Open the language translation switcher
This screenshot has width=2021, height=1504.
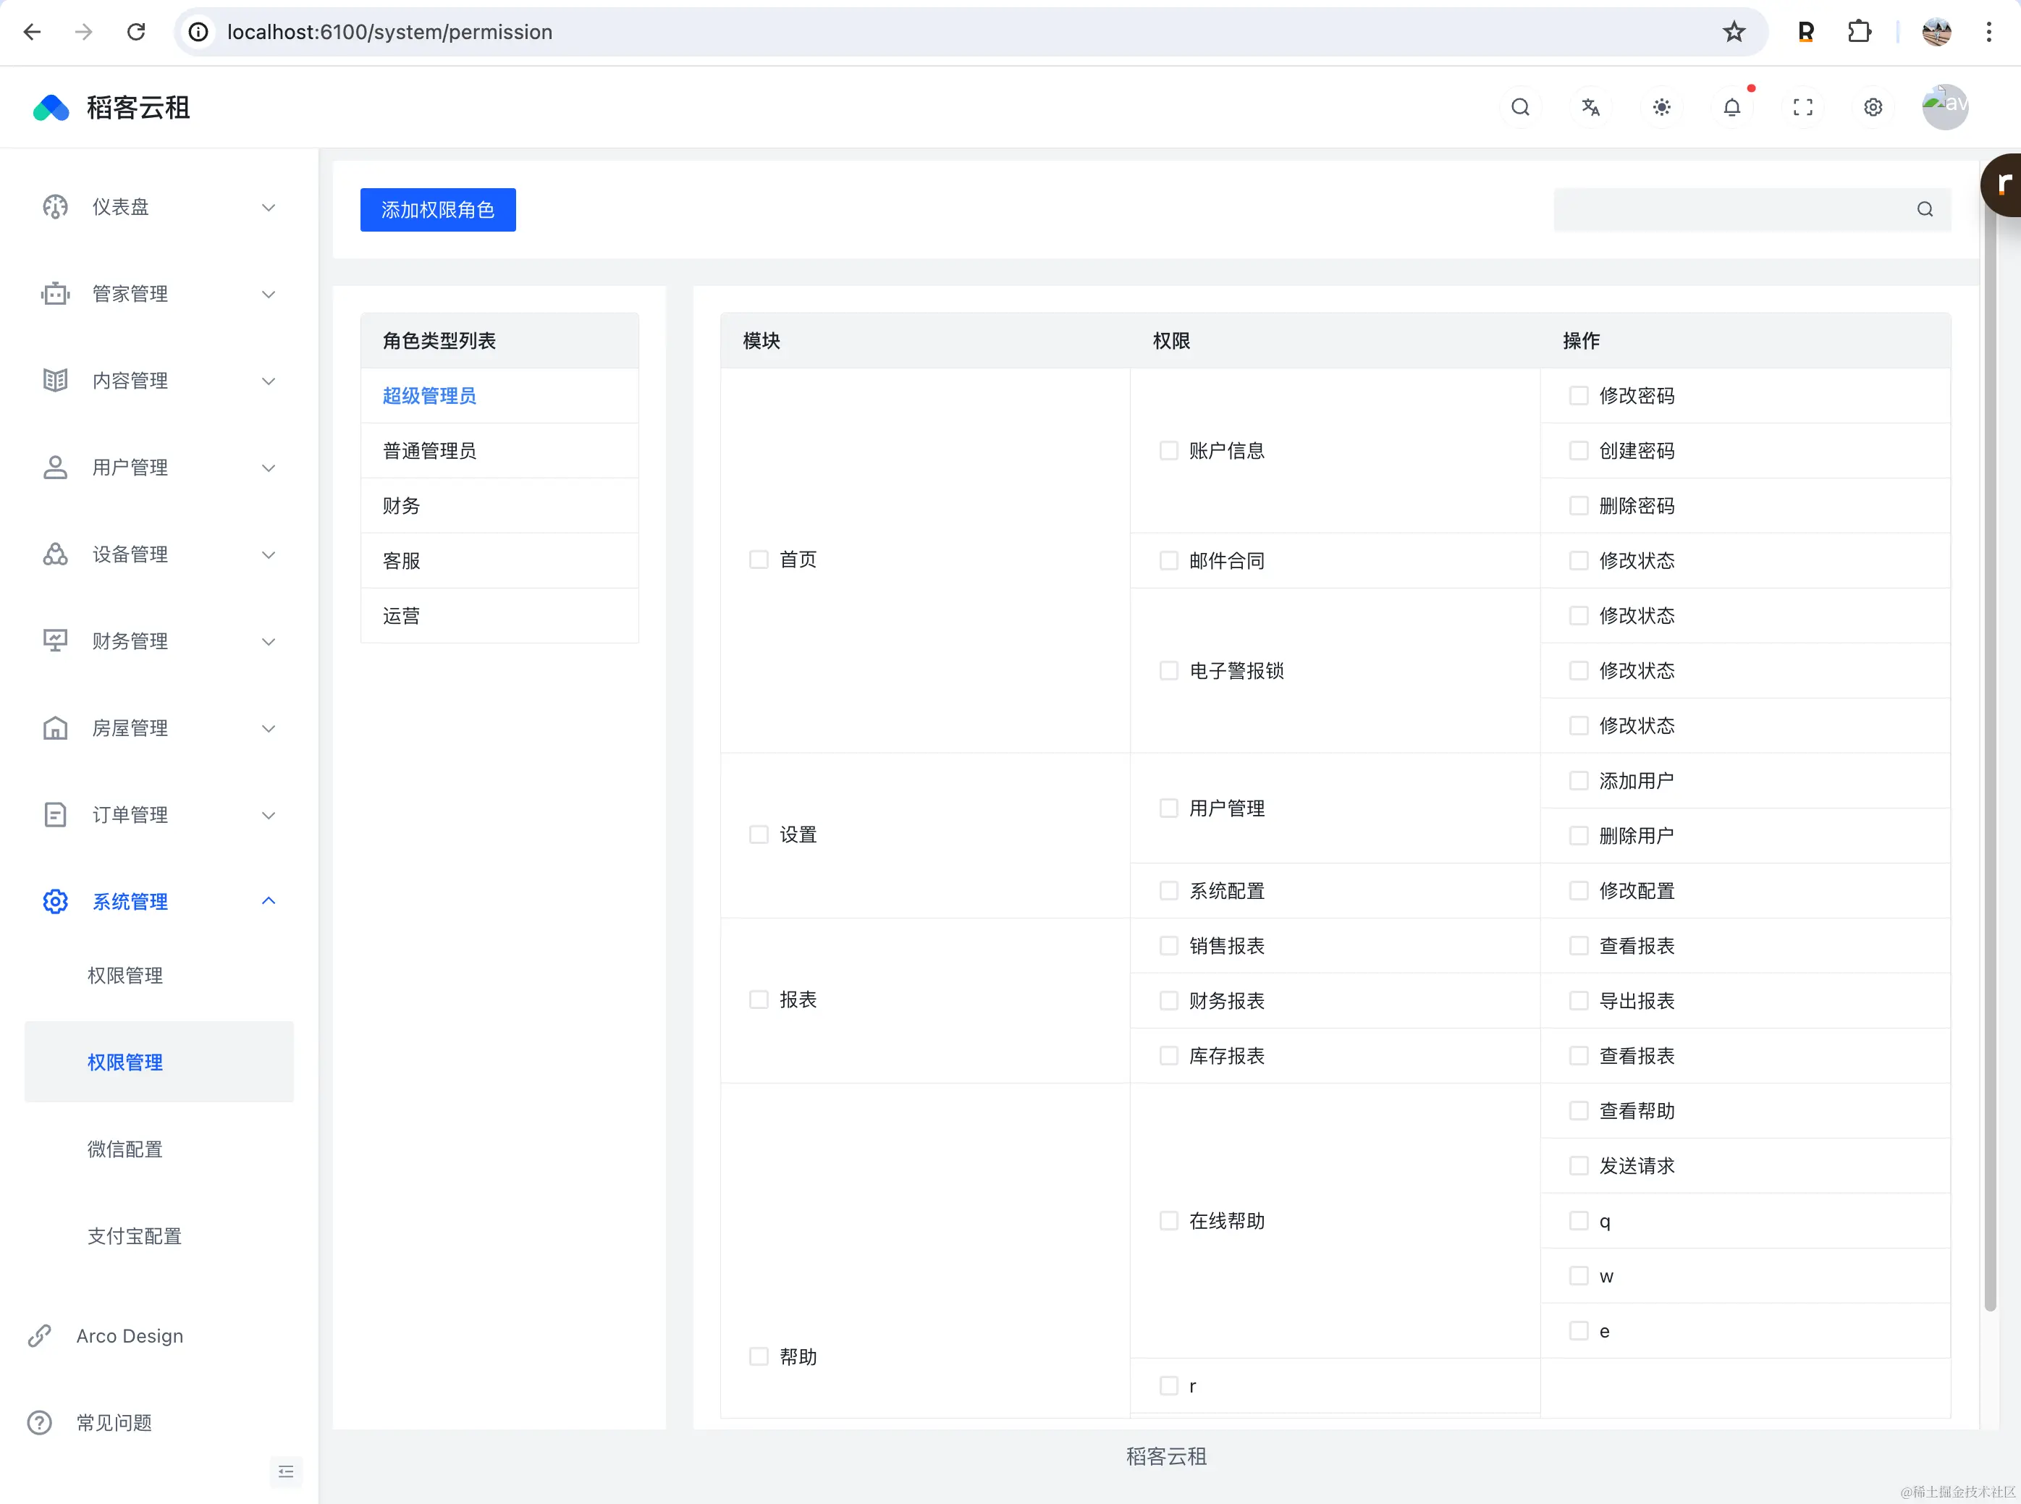1590,107
